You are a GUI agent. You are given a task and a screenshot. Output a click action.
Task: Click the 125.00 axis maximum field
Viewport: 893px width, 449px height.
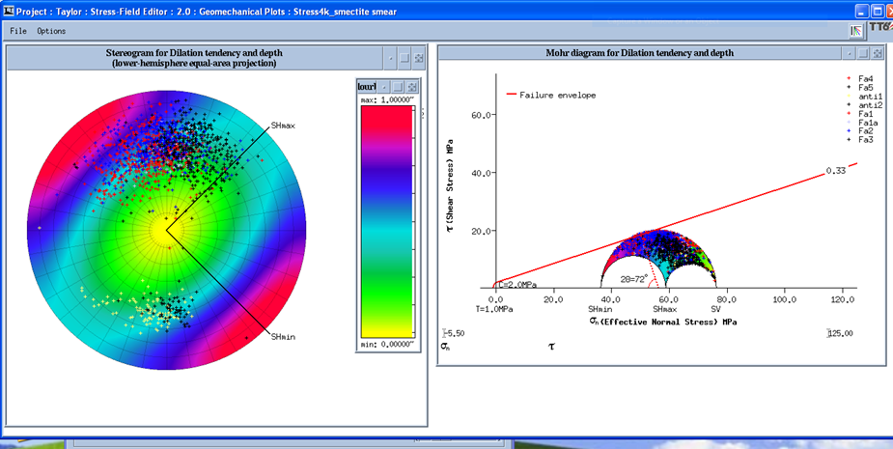840,333
